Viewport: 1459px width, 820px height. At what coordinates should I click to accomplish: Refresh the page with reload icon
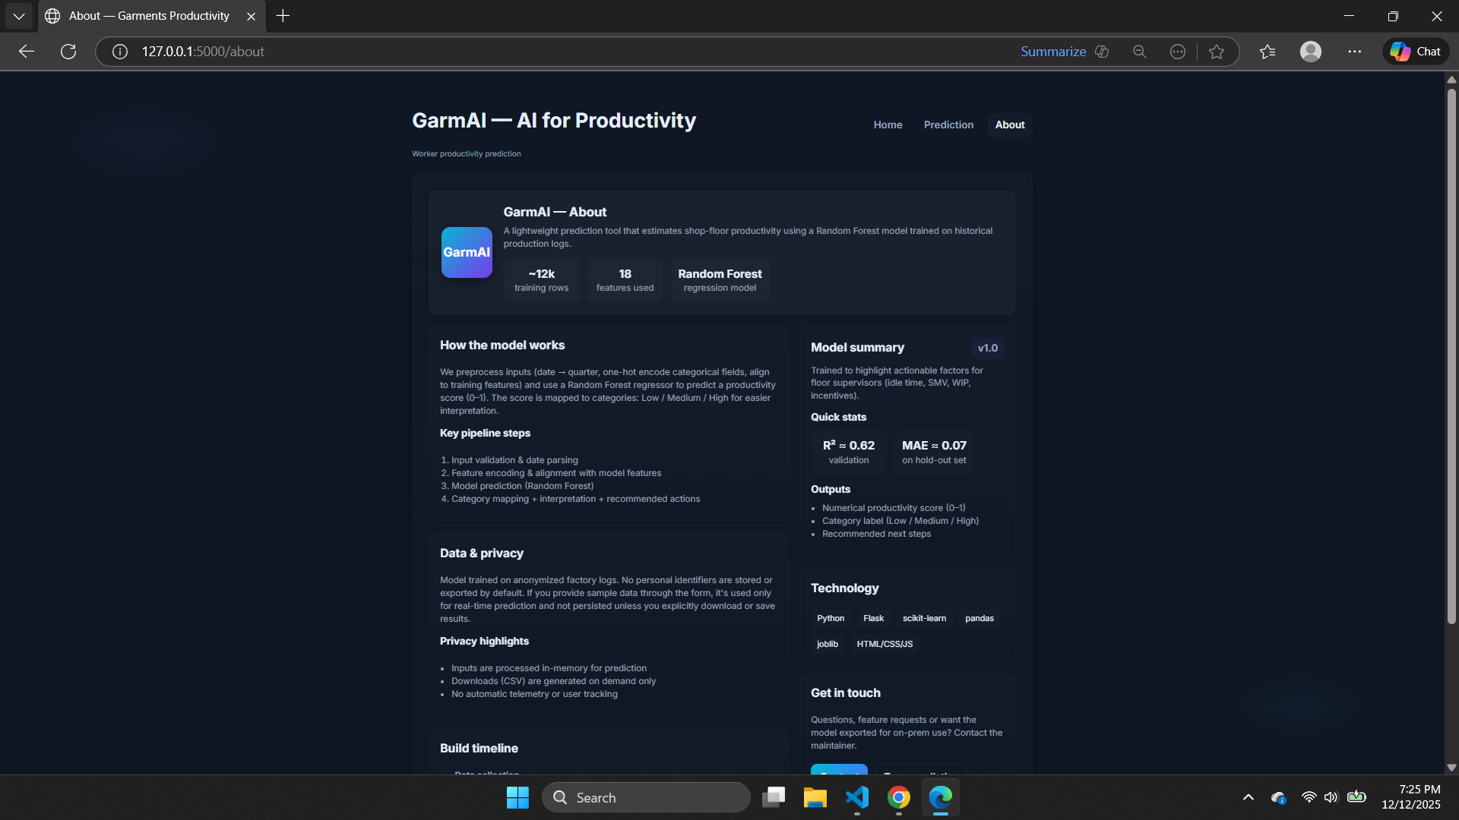click(68, 52)
